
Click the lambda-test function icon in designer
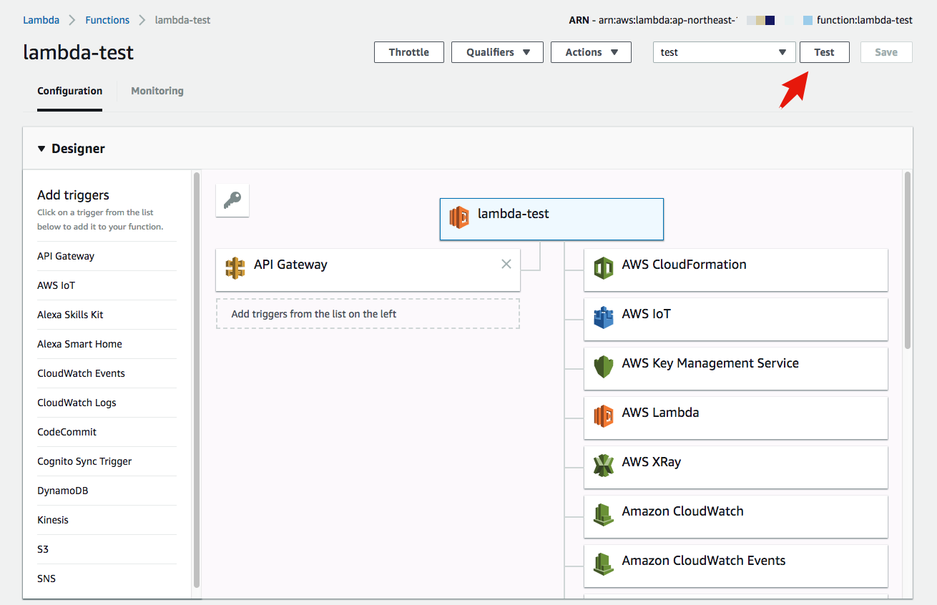[459, 217]
